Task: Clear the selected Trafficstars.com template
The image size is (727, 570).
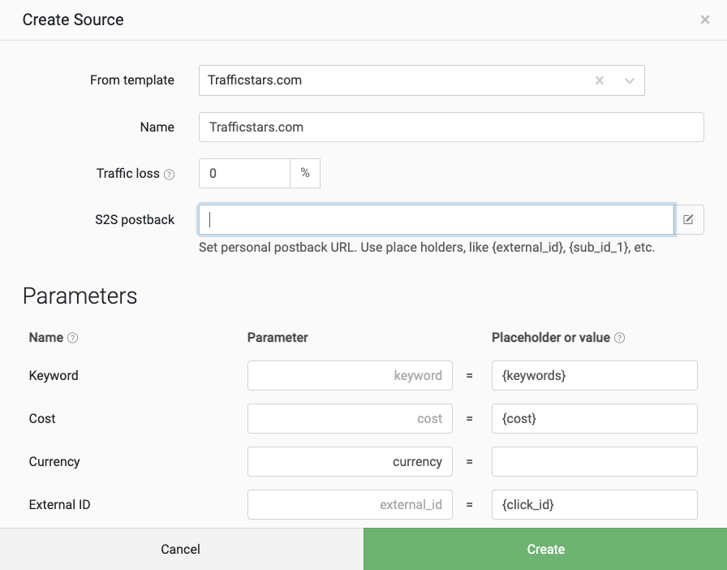Action: pyautogui.click(x=599, y=80)
